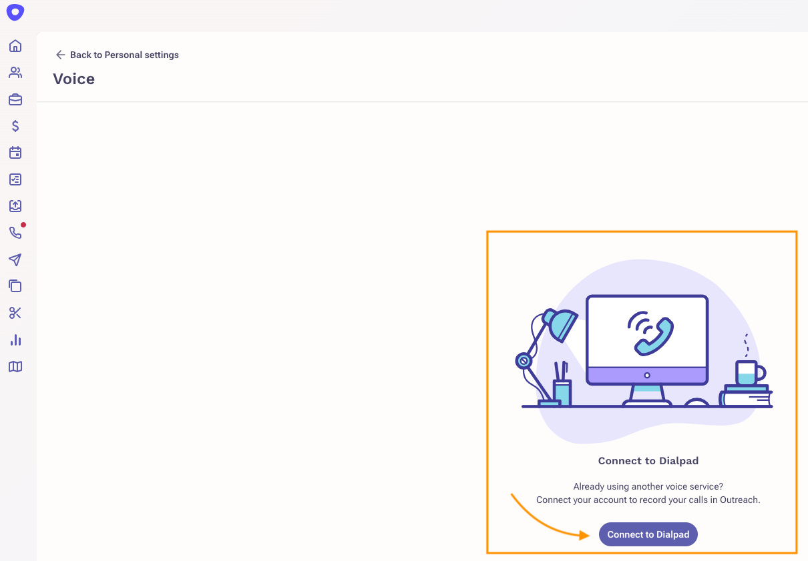Click the 'Connect to Dialpad' heading text
Image resolution: width=808 pixels, height=561 pixels.
pyautogui.click(x=648, y=461)
